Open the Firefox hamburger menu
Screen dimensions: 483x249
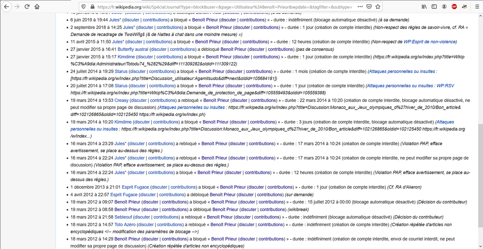click(476, 7)
